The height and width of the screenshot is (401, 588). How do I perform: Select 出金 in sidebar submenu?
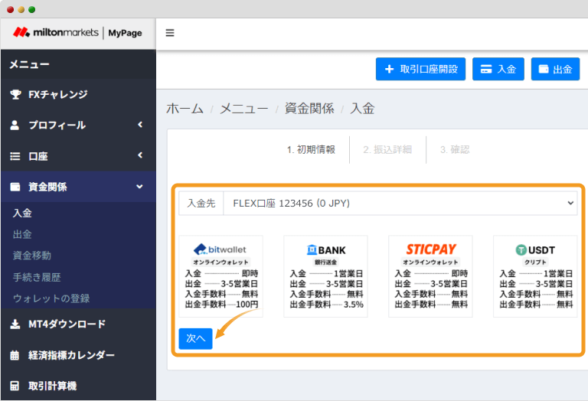[22, 235]
